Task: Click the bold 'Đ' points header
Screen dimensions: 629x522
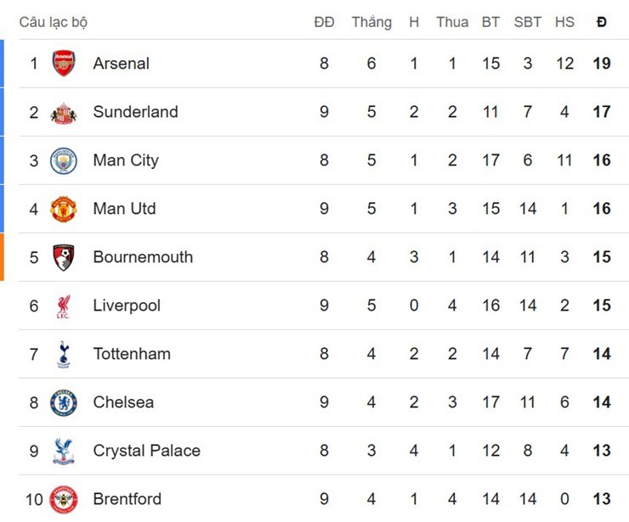Action: pos(602,22)
